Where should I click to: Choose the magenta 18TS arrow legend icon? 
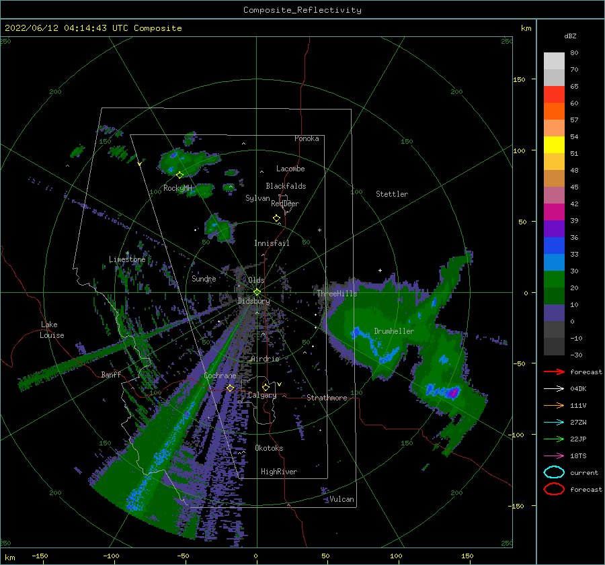point(554,455)
